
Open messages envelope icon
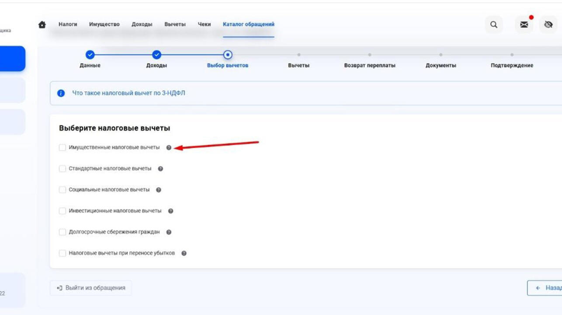524,25
